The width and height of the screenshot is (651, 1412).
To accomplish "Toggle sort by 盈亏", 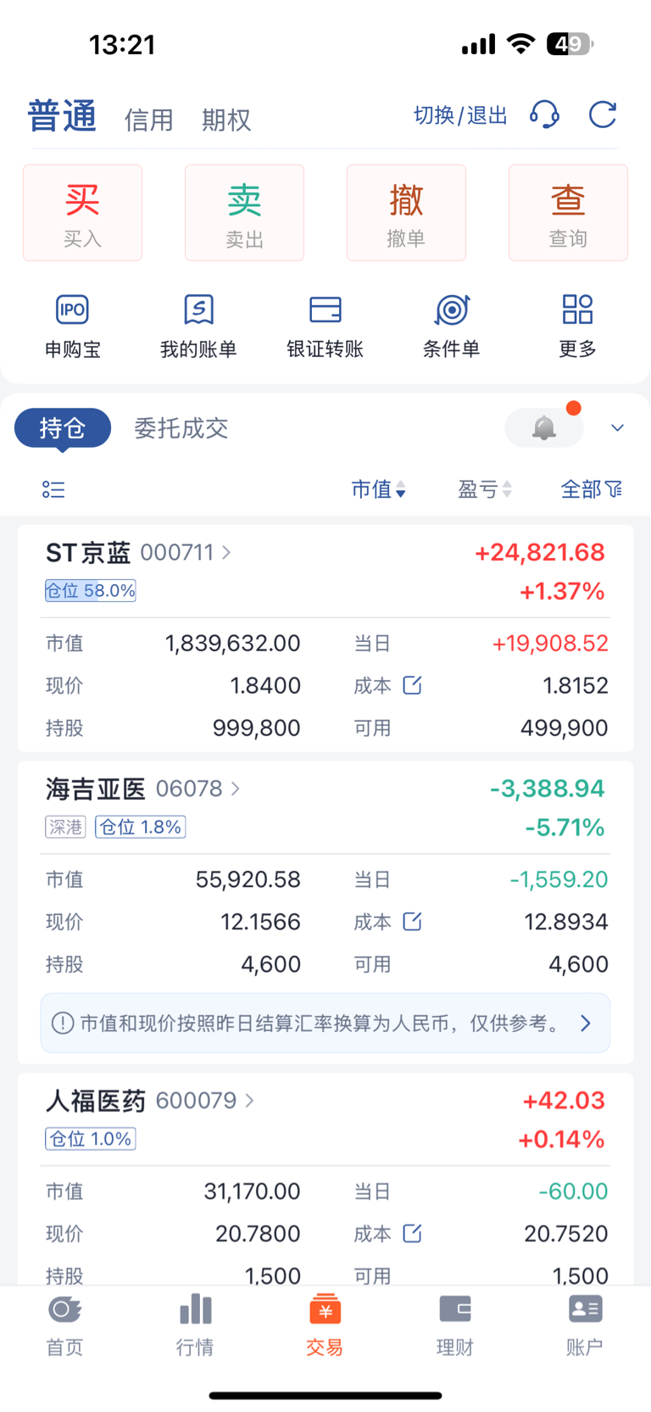I will pyautogui.click(x=485, y=489).
